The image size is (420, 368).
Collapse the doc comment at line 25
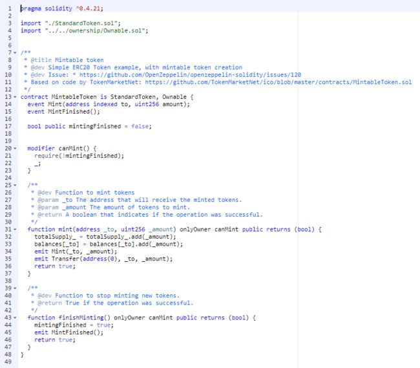[15, 185]
